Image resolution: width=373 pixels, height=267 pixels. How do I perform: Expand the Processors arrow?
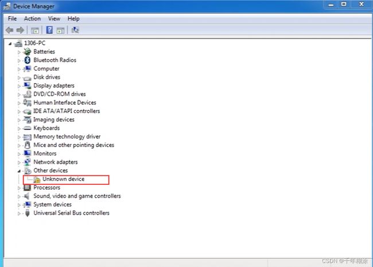click(19, 188)
